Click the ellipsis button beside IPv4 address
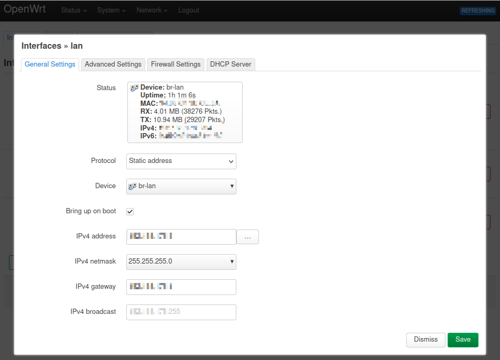 [x=247, y=237]
